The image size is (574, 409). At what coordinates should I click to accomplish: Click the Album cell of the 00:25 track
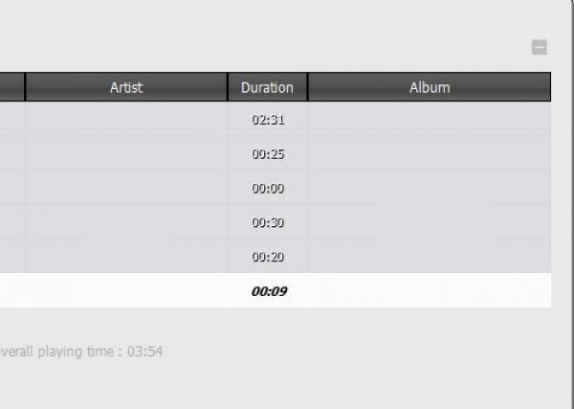tap(430, 154)
